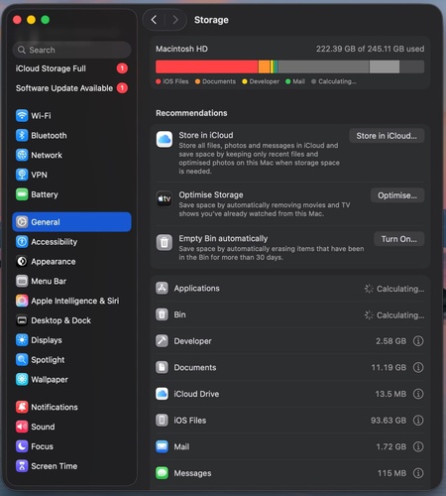Screen dimensions: 446x496
Task: Open iCloud Storage Full alert
Action: 71,68
